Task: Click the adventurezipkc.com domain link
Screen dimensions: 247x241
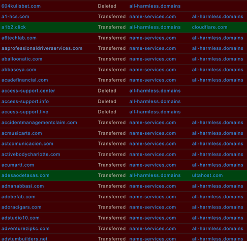Action: pos(25,228)
